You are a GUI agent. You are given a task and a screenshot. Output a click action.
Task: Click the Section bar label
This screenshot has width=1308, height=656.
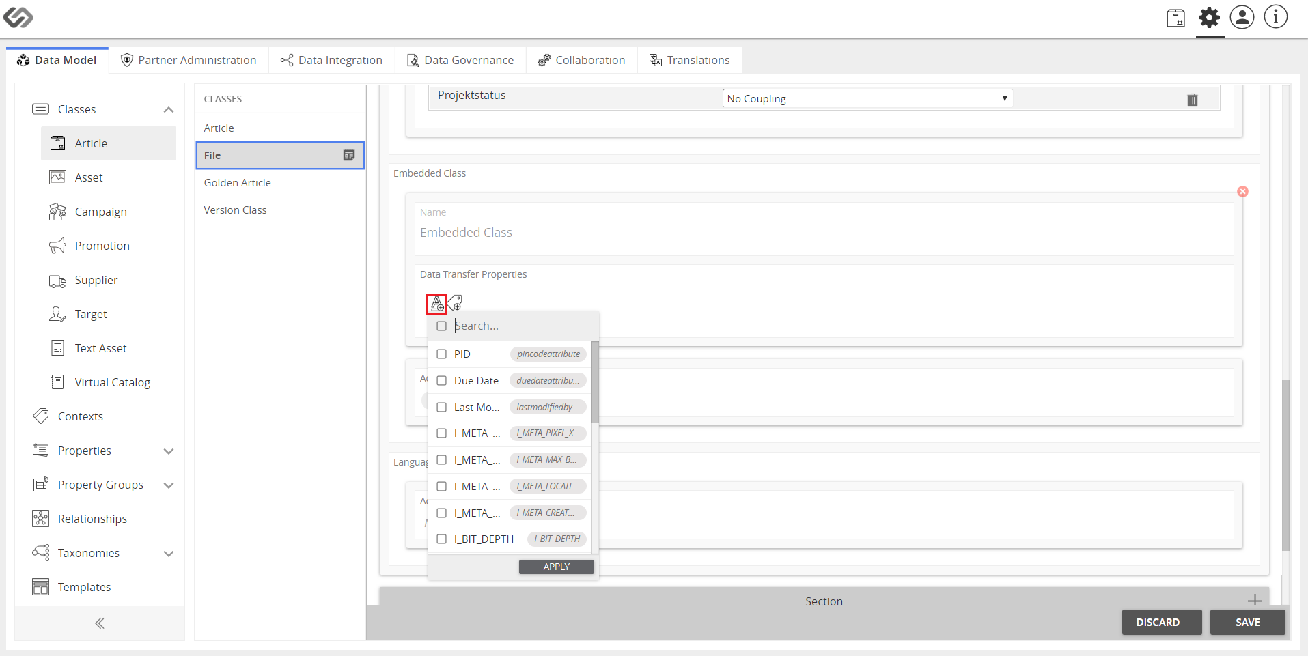[x=824, y=601]
